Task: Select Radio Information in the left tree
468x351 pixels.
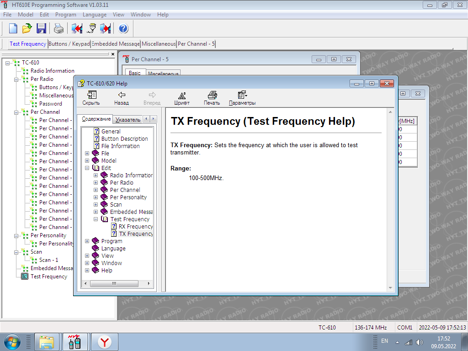Action: click(53, 71)
